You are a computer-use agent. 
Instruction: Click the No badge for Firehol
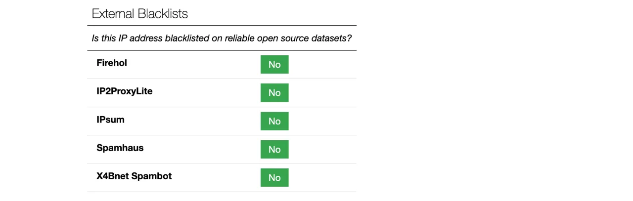(274, 65)
